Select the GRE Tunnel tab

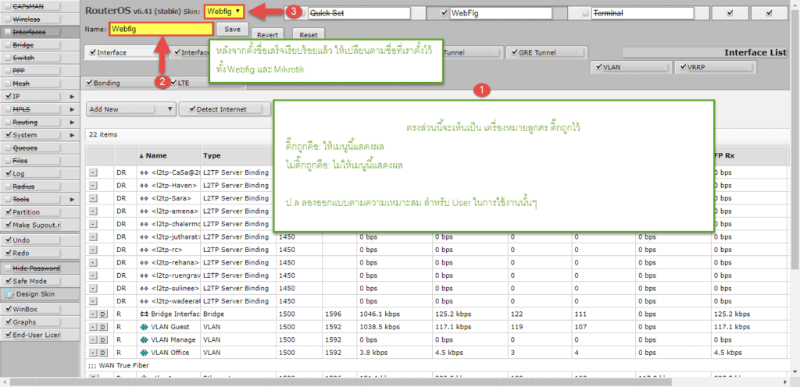click(x=547, y=52)
